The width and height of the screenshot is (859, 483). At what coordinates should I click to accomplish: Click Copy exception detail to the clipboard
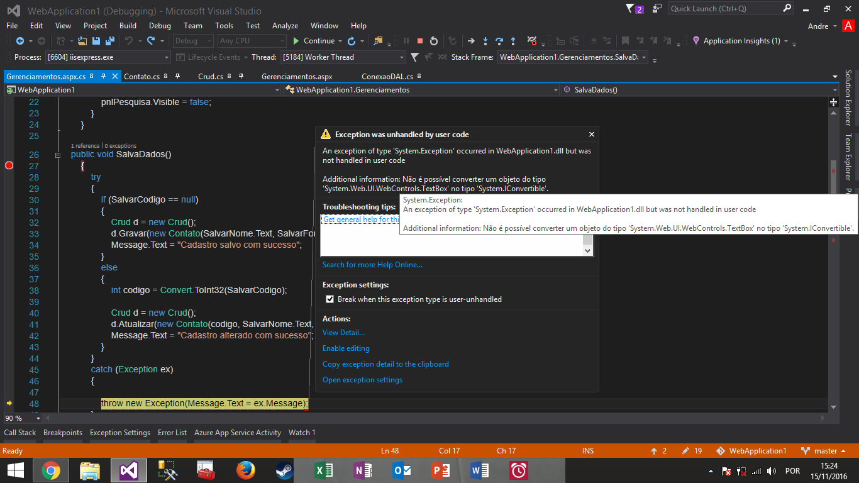point(385,364)
